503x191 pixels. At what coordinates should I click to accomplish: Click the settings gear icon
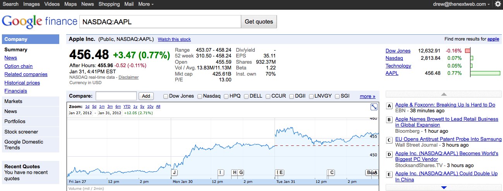tap(498, 4)
